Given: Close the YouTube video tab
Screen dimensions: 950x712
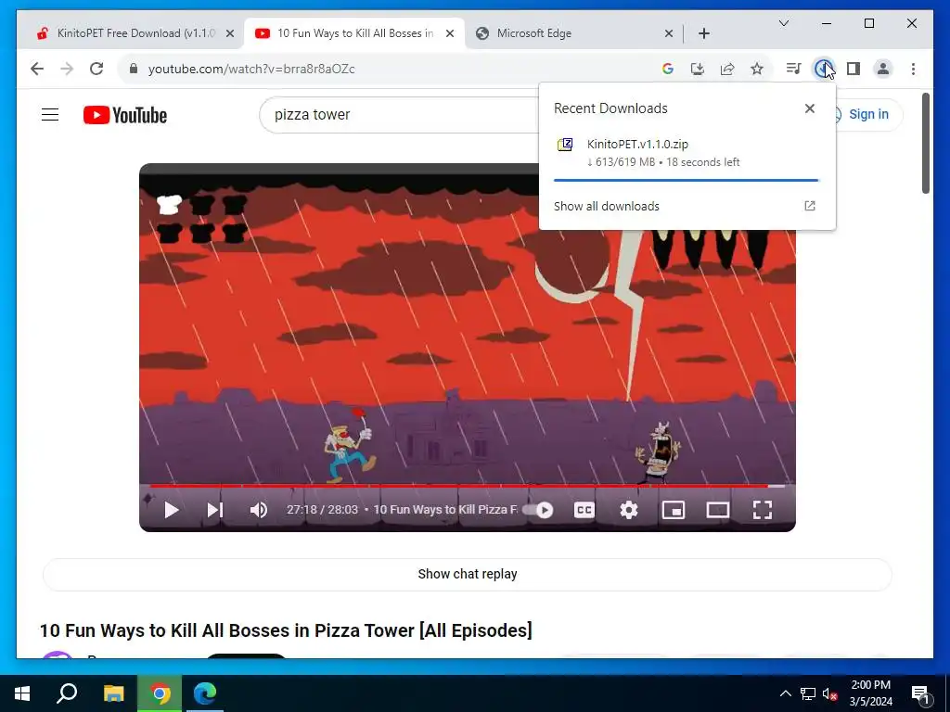Looking at the screenshot, I should 450,33.
